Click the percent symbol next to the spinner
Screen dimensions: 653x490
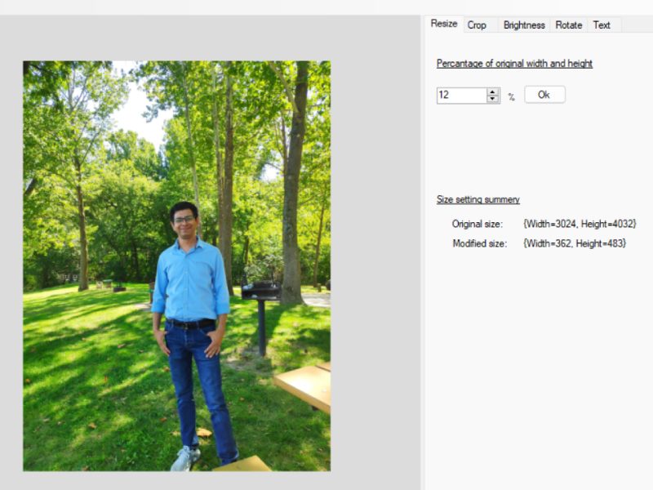click(512, 96)
